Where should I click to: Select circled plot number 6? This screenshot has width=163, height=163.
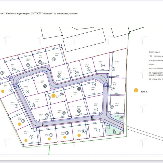click(x=23, y=121)
